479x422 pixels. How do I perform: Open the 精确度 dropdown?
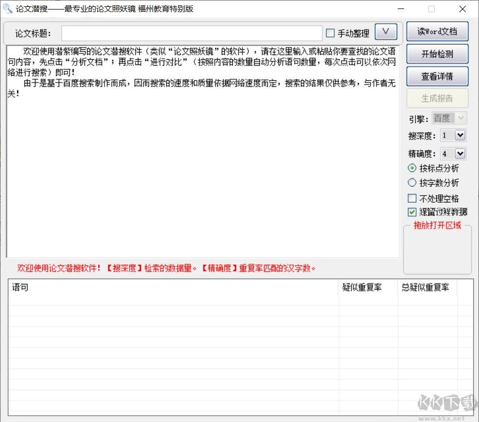[459, 153]
